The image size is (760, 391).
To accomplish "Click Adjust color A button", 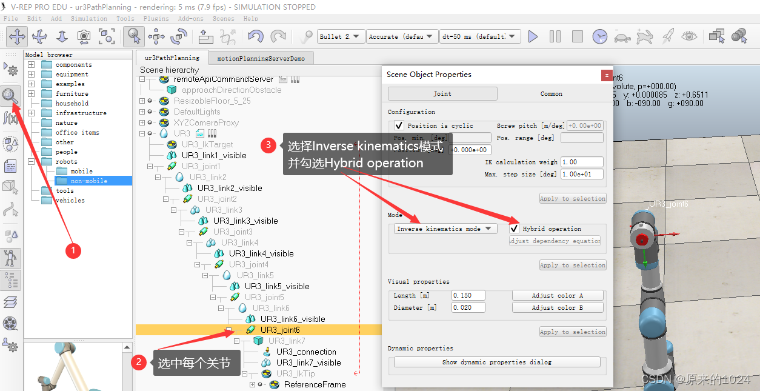I will [558, 295].
